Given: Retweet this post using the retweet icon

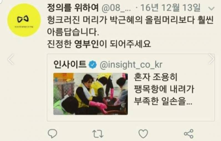Looking at the screenshot, I should (x=98, y=134).
